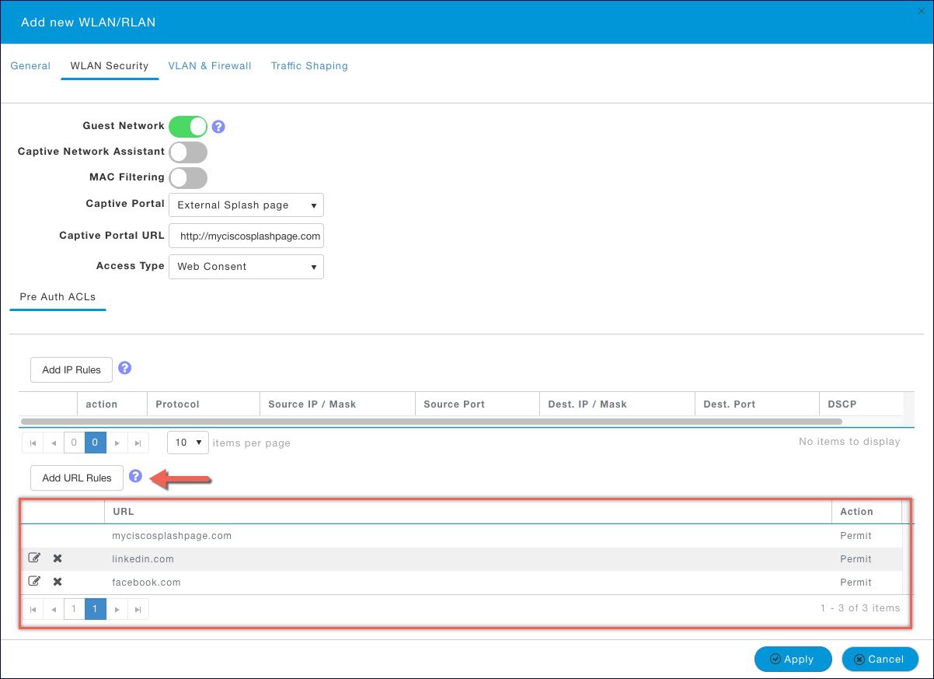Go to first page of IP rules
This screenshot has height=679, width=934.
tap(33, 443)
